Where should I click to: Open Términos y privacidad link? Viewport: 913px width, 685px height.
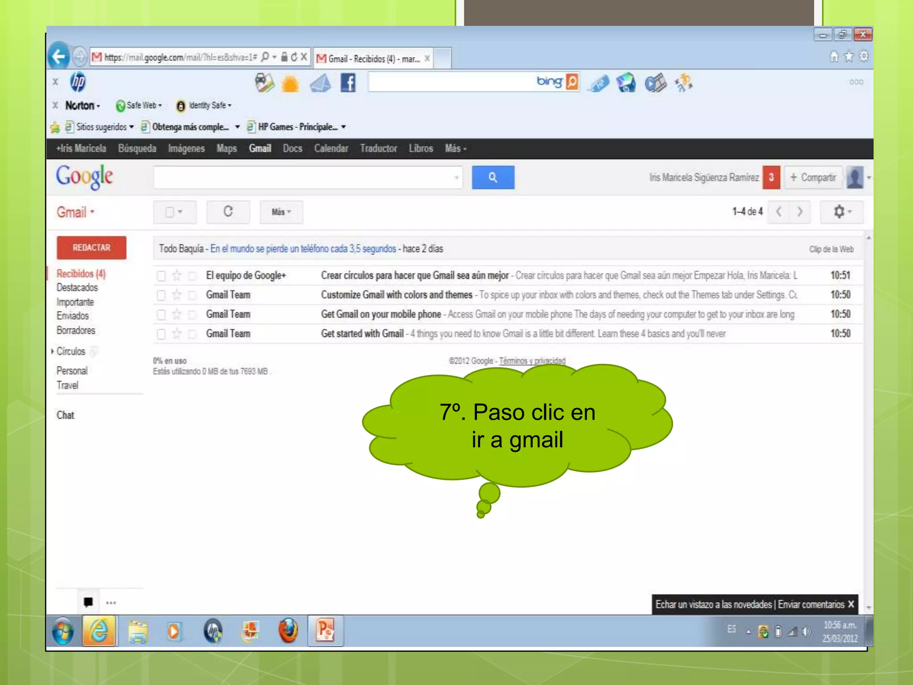(x=532, y=361)
